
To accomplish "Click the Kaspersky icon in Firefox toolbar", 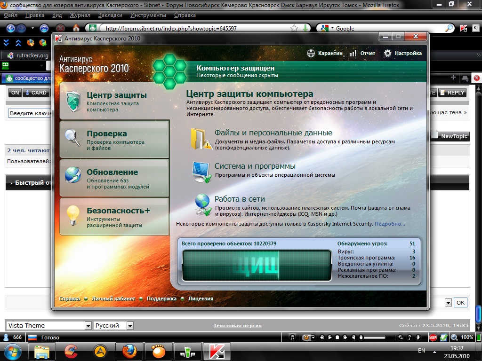I will 464,28.
